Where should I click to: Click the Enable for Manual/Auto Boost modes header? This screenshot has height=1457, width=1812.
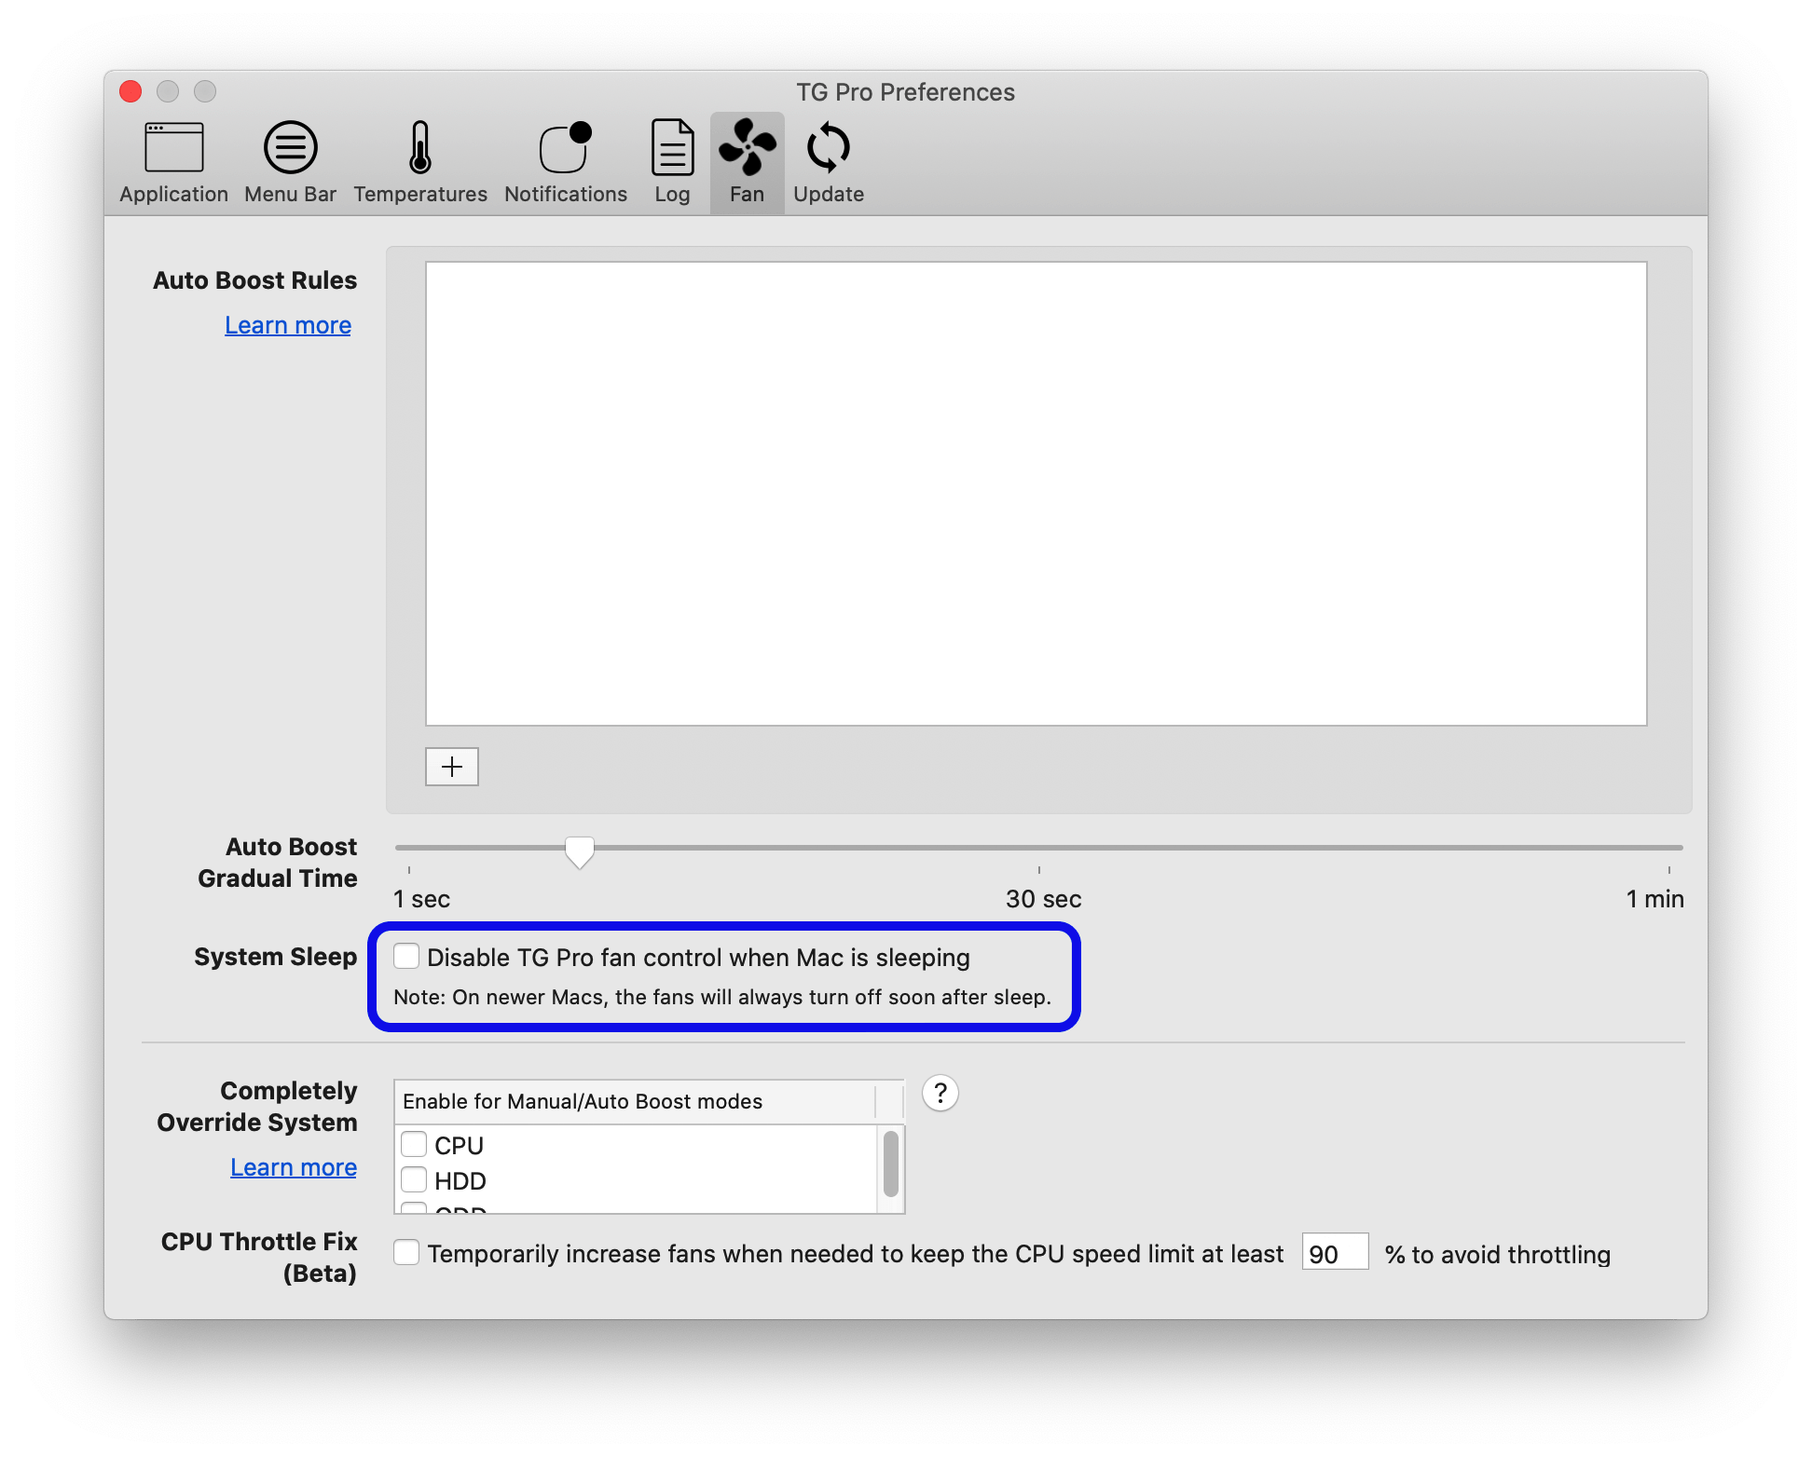(x=636, y=1101)
